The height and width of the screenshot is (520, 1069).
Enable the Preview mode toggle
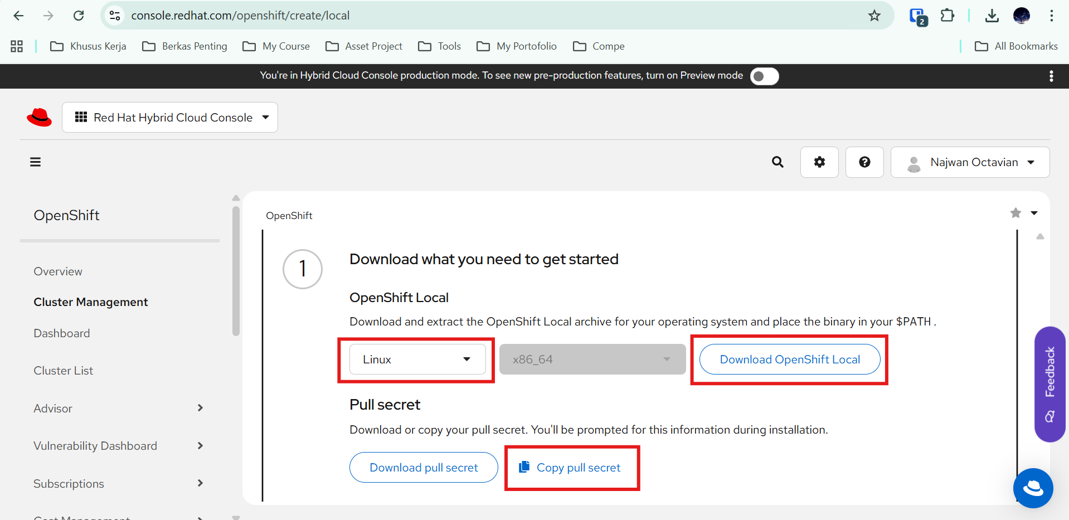pyautogui.click(x=764, y=76)
